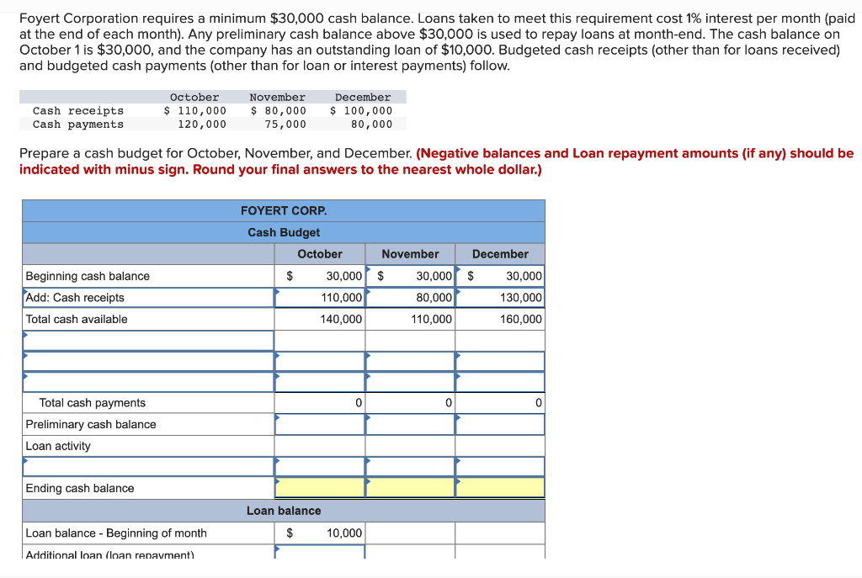Image resolution: width=862 pixels, height=578 pixels.
Task: Click 'Total cash payments' row label
Action: [93, 403]
